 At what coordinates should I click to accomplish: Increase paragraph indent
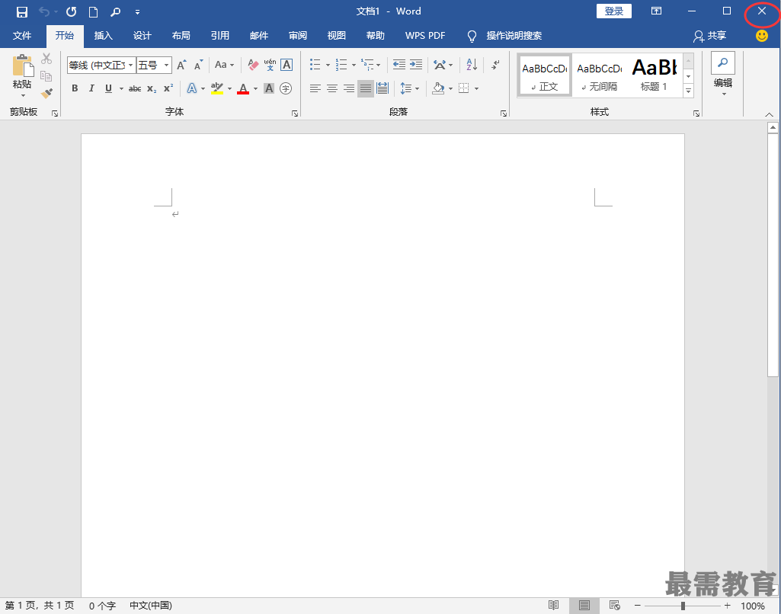416,65
